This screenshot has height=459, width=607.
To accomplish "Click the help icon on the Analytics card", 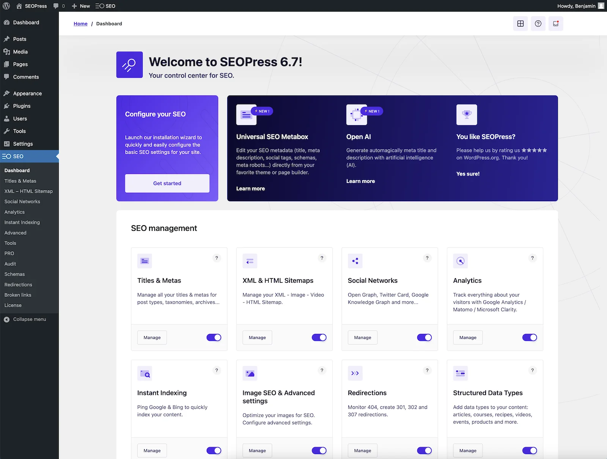I will [x=532, y=258].
